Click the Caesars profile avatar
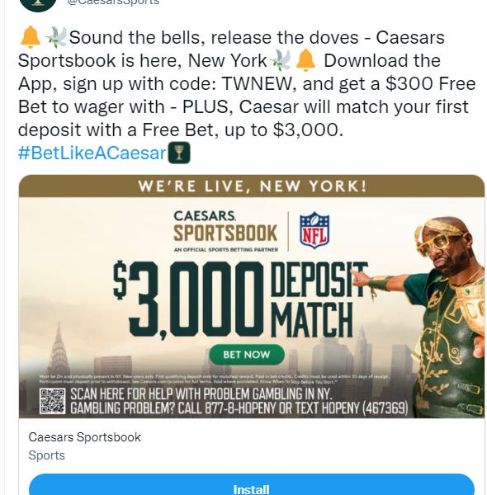487x495 pixels. 38,5
